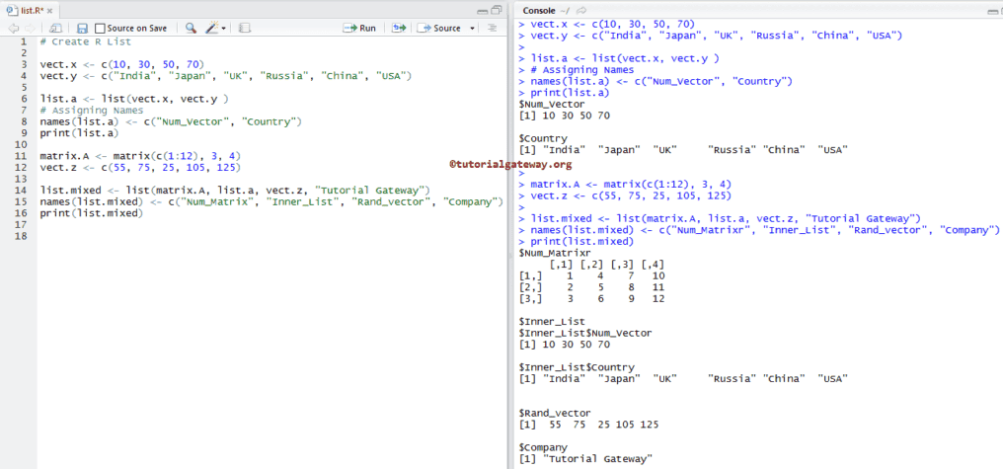Viewport: 1003px width, 469px height.
Task: Click line number 18 in the gutter
Action: (x=21, y=236)
